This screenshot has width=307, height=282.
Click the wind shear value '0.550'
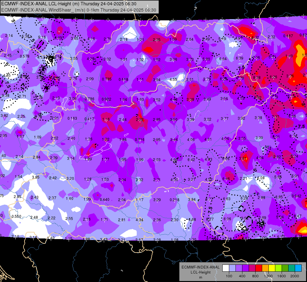click(16, 217)
